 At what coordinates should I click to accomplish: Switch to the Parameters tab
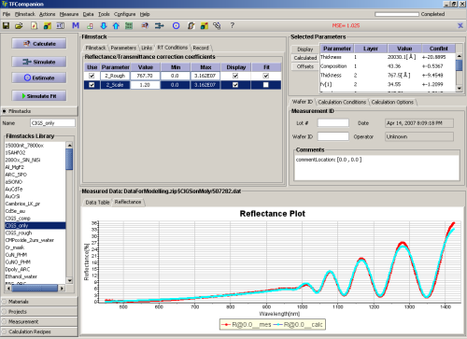tap(123, 48)
